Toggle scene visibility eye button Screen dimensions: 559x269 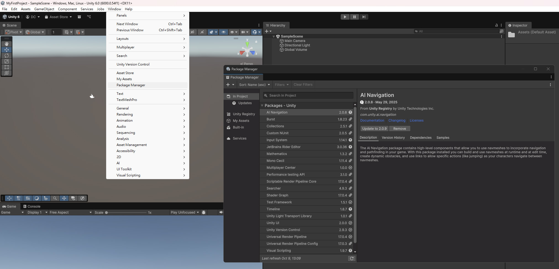coord(224,32)
